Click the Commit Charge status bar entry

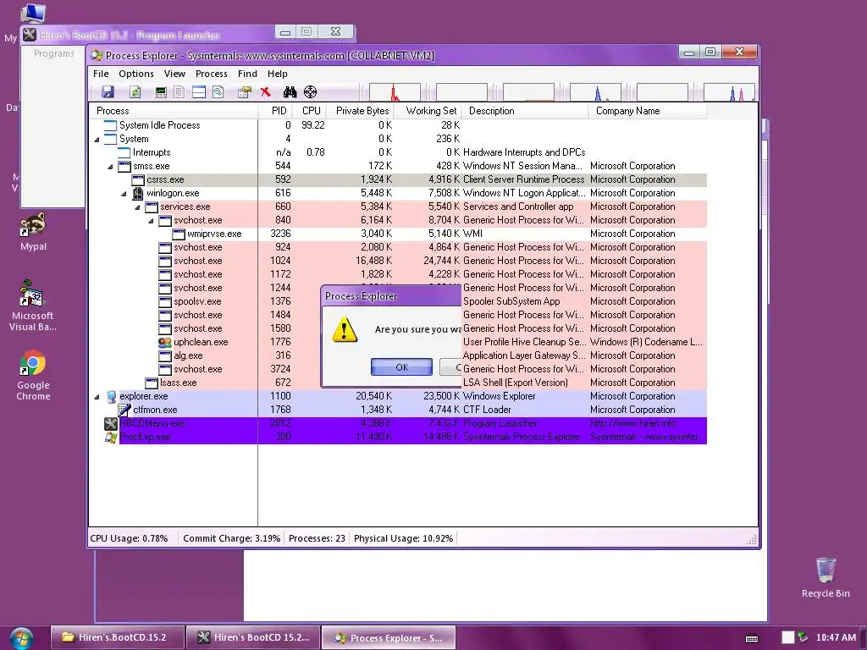coord(232,538)
